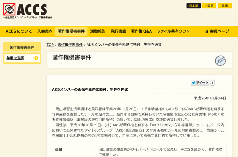Screen dimensions: 238x157
Task: Switch language to 英語
Action: tap(225, 6)
